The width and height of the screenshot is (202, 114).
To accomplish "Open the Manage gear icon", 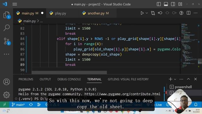I will click(6, 95).
